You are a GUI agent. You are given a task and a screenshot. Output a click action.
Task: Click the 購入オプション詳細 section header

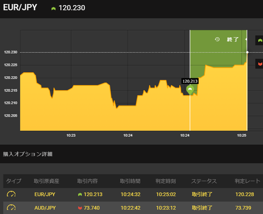tap(28, 154)
